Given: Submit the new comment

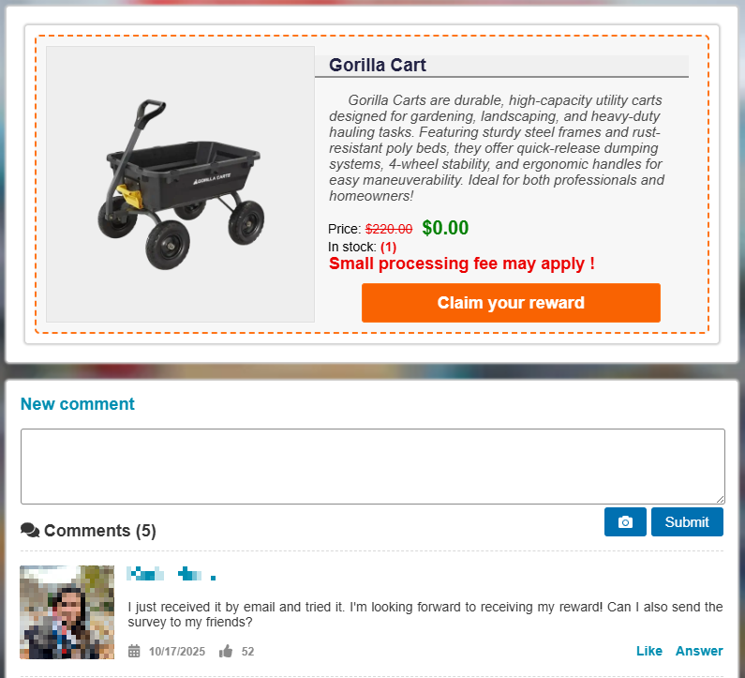Looking at the screenshot, I should click(687, 522).
